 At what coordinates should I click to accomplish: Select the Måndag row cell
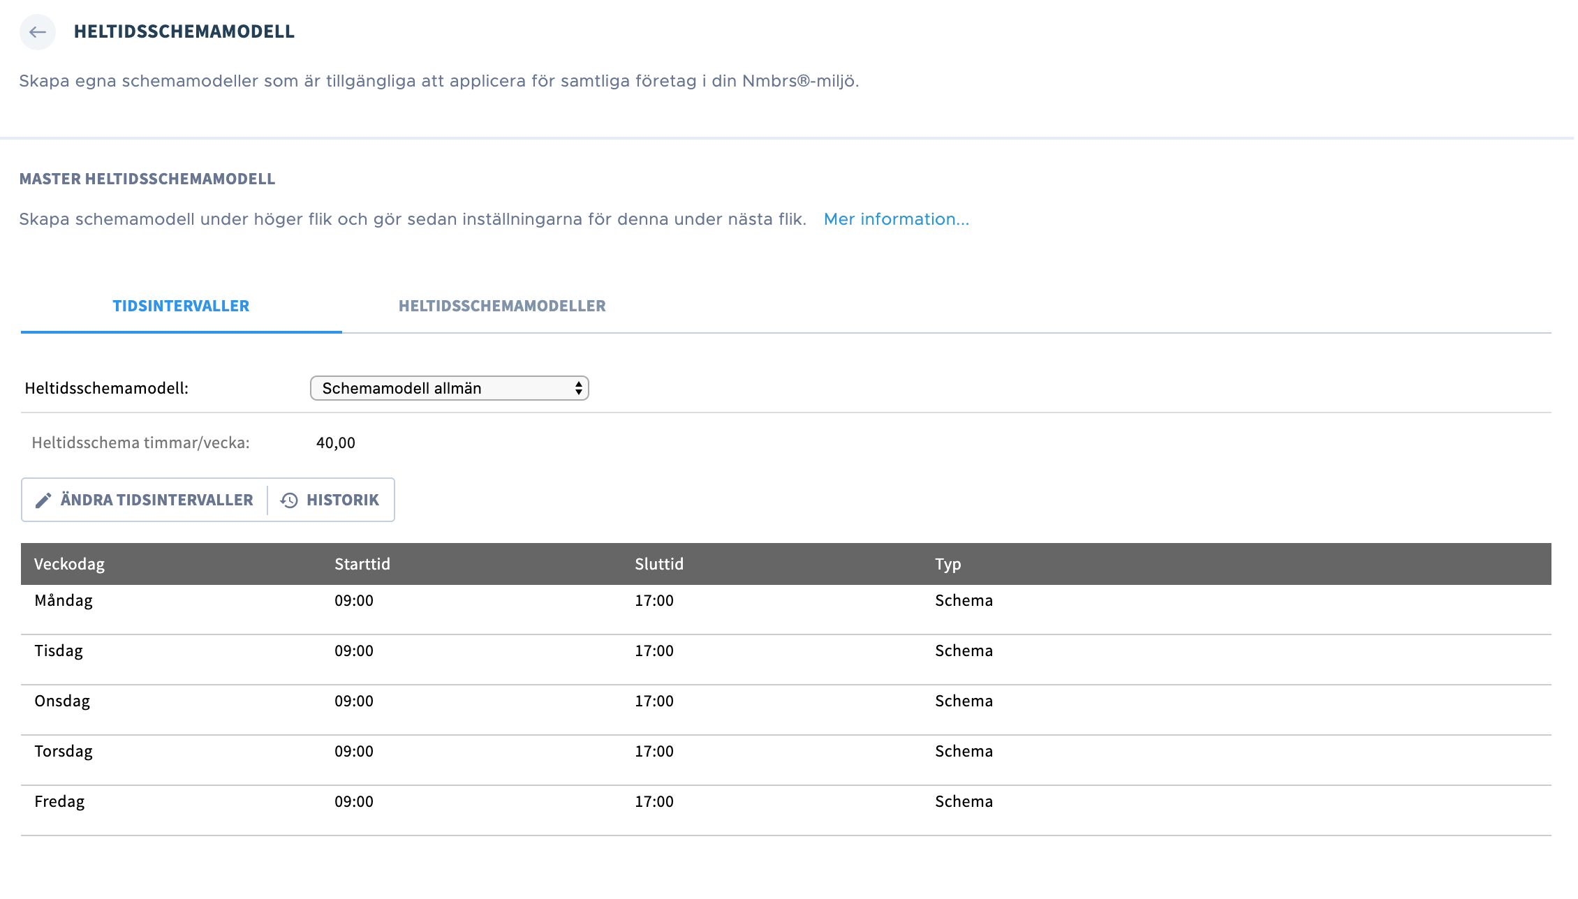click(x=64, y=600)
